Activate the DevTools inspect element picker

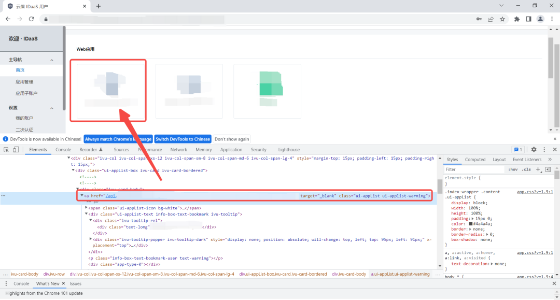coord(6,150)
